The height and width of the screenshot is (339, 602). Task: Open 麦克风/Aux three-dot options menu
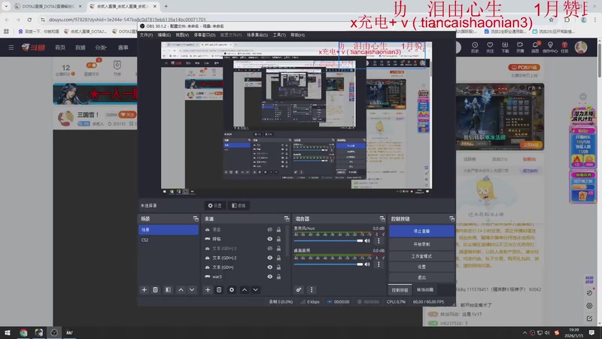379,241
